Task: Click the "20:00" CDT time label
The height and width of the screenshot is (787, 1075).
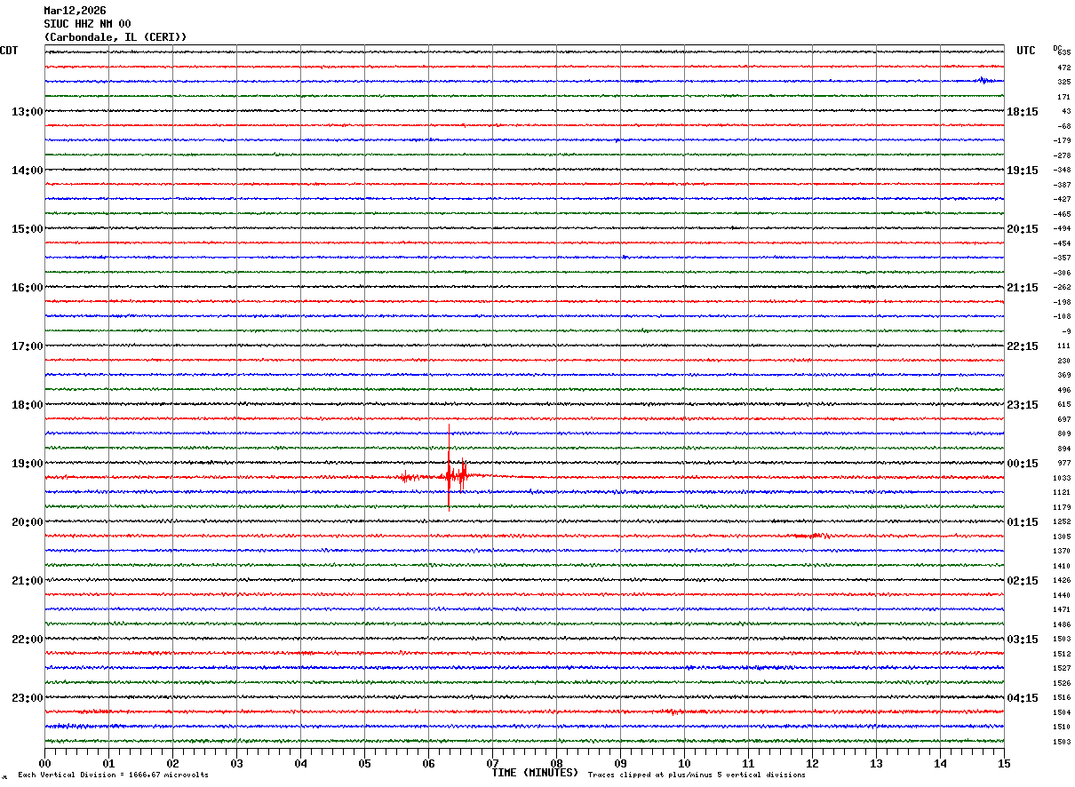Action: [27, 522]
